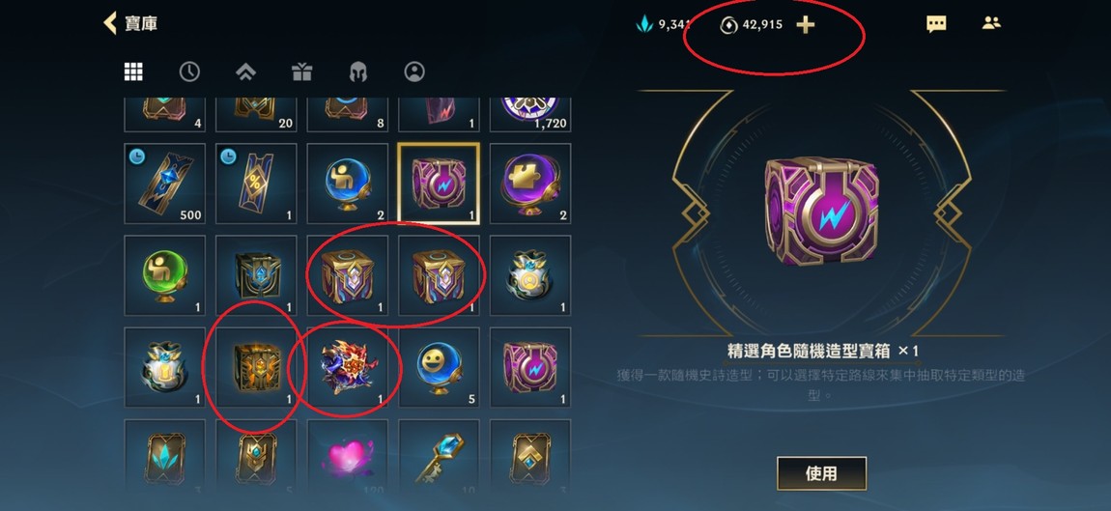Select the helmet filter tab

(x=357, y=71)
